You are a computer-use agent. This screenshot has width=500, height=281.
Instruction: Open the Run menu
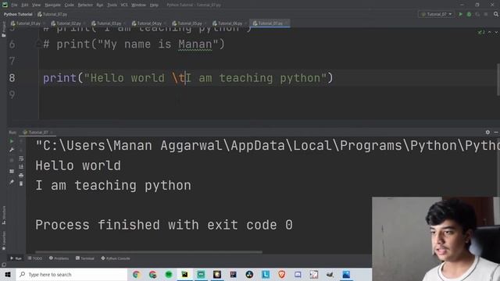(100, 5)
